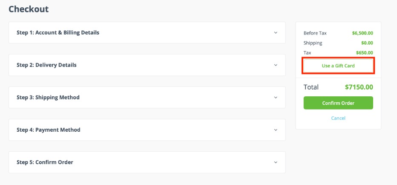397x185 pixels.
Task: Expand the Account & Billing Details section title
Action: pos(58,32)
